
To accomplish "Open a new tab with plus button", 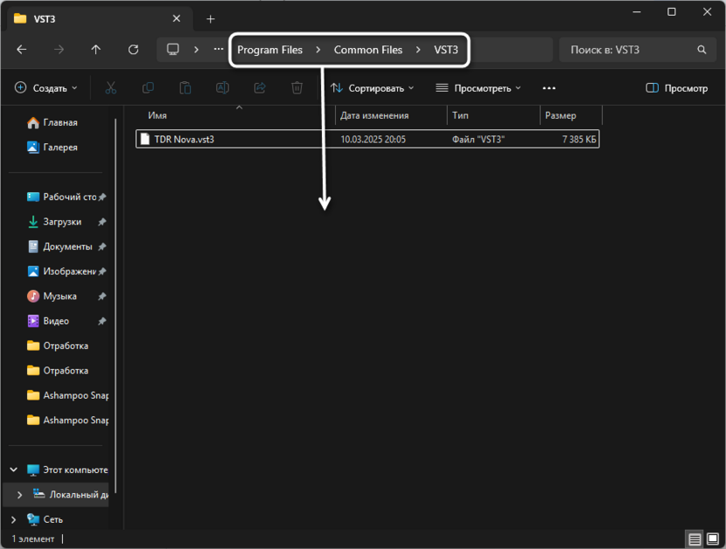I will tap(210, 18).
